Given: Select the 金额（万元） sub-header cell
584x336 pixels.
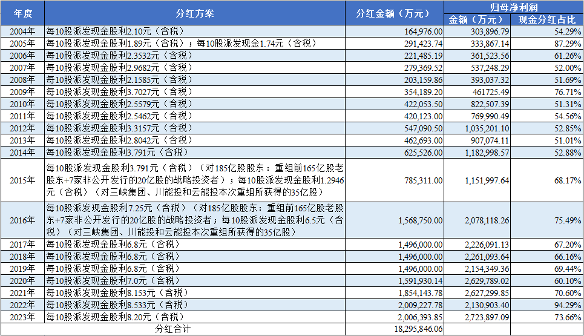Looking at the screenshot, I should (478, 19).
